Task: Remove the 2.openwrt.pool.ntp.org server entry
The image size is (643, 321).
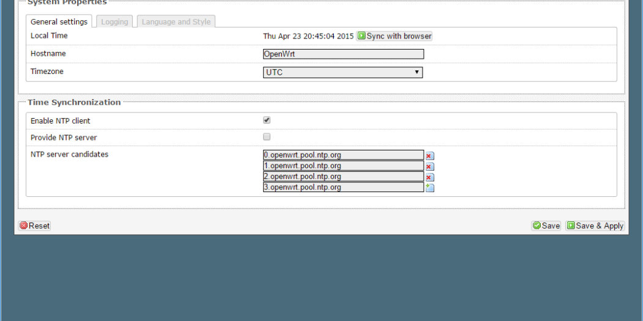Action: coord(429,177)
